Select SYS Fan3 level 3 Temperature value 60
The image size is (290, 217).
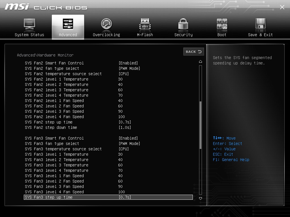(120, 165)
